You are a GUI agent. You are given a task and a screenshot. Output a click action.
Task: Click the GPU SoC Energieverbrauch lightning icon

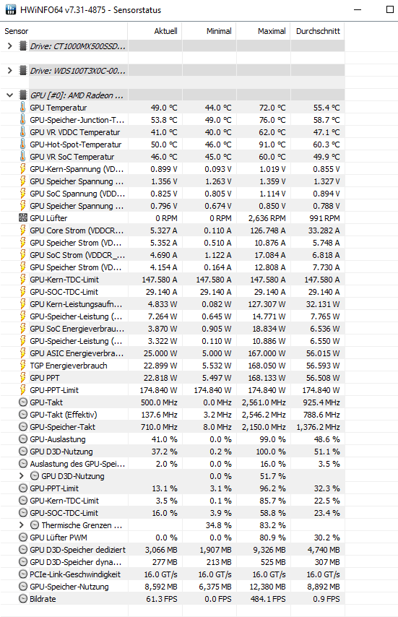coord(23,328)
